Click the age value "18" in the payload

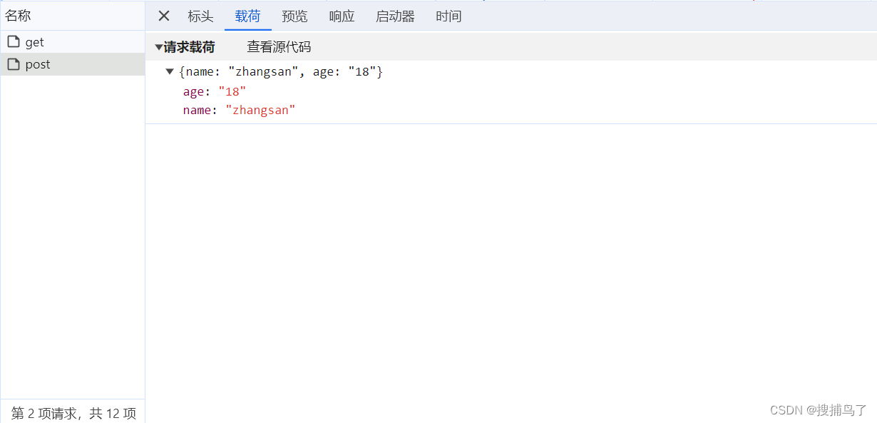(232, 91)
